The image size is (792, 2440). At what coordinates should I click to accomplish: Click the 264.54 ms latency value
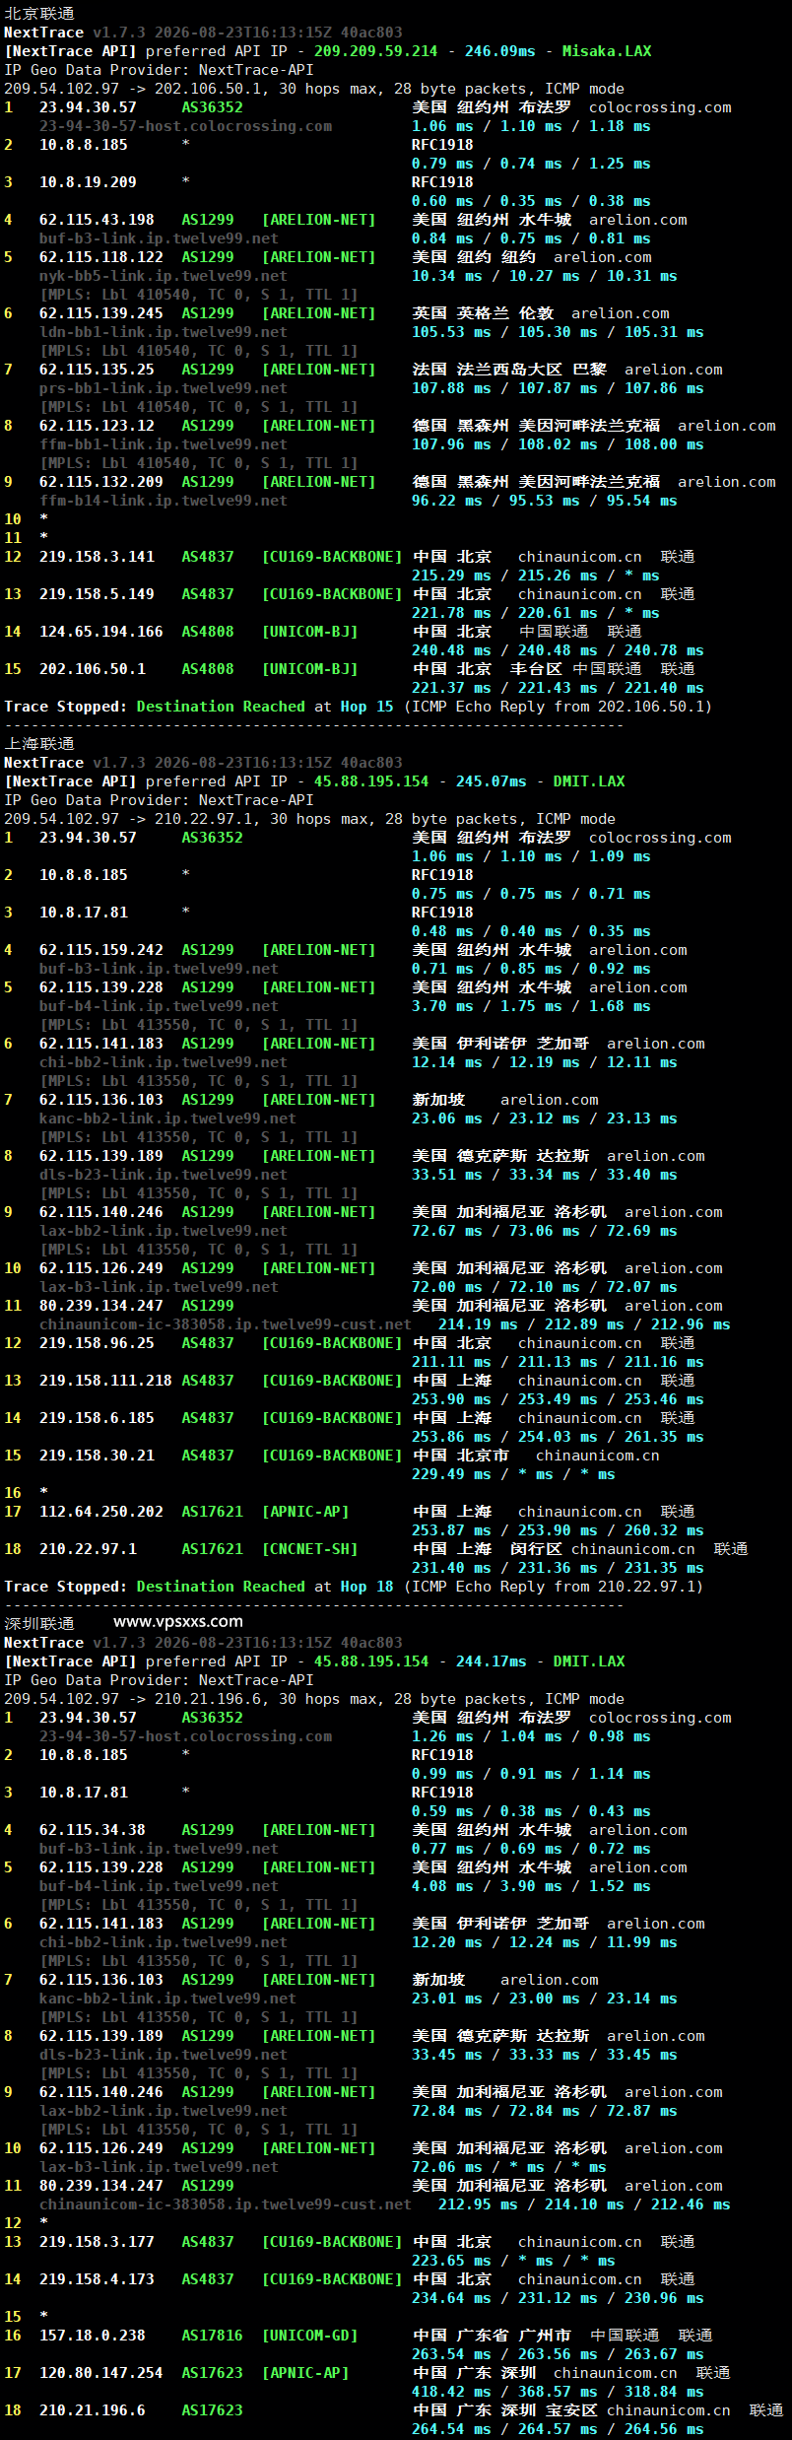pyautogui.click(x=451, y=2429)
